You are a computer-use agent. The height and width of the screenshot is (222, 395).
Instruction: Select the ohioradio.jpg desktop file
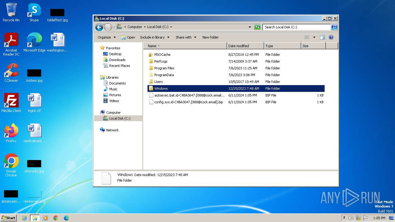34,166
